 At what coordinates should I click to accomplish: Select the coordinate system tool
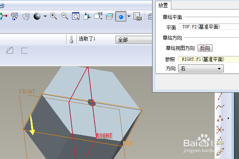click(x=220, y=130)
